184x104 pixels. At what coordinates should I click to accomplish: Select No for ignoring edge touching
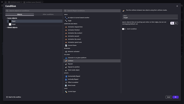click(176, 23)
